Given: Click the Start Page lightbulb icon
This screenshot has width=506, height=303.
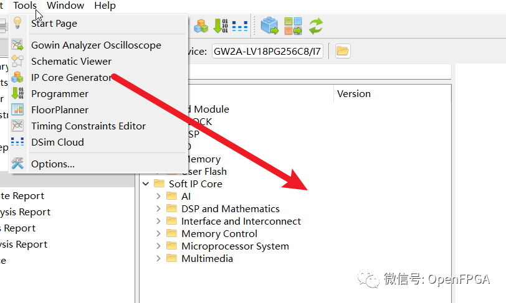Looking at the screenshot, I should [x=17, y=23].
